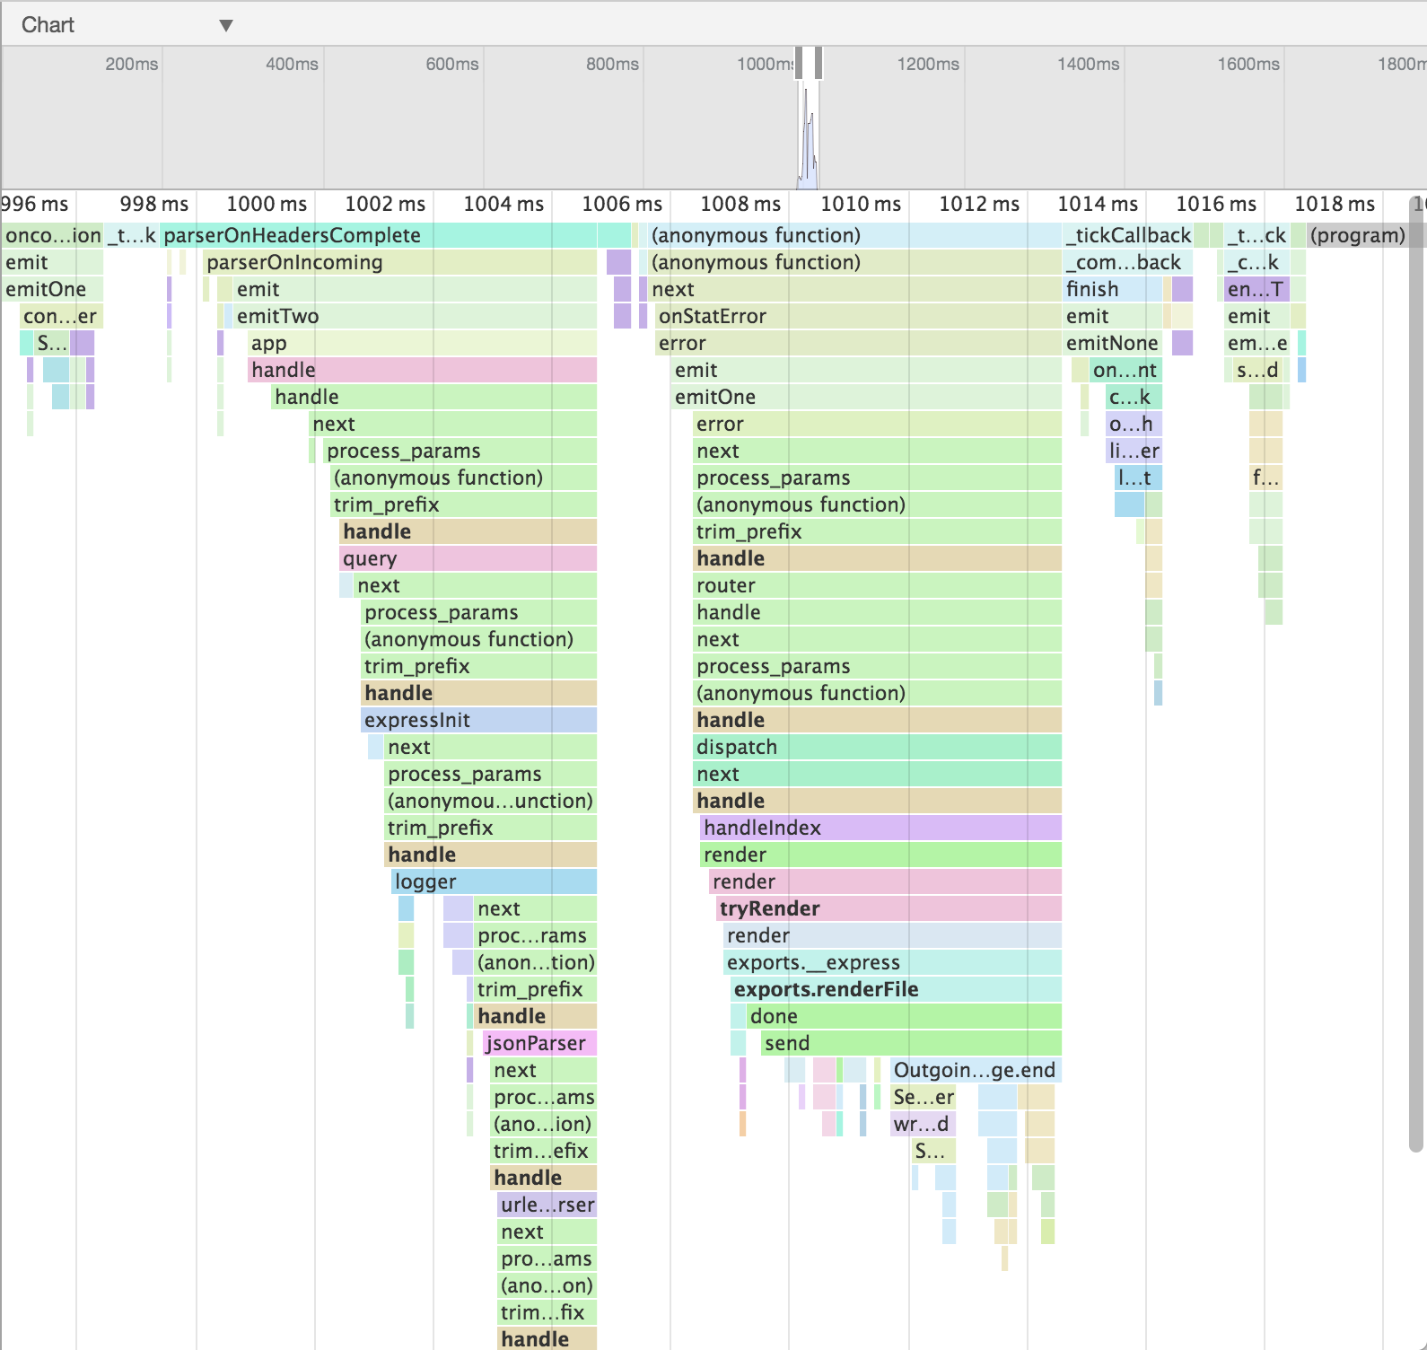Select the onco...ion flame bar
1427x1350 pixels.
tap(53, 235)
